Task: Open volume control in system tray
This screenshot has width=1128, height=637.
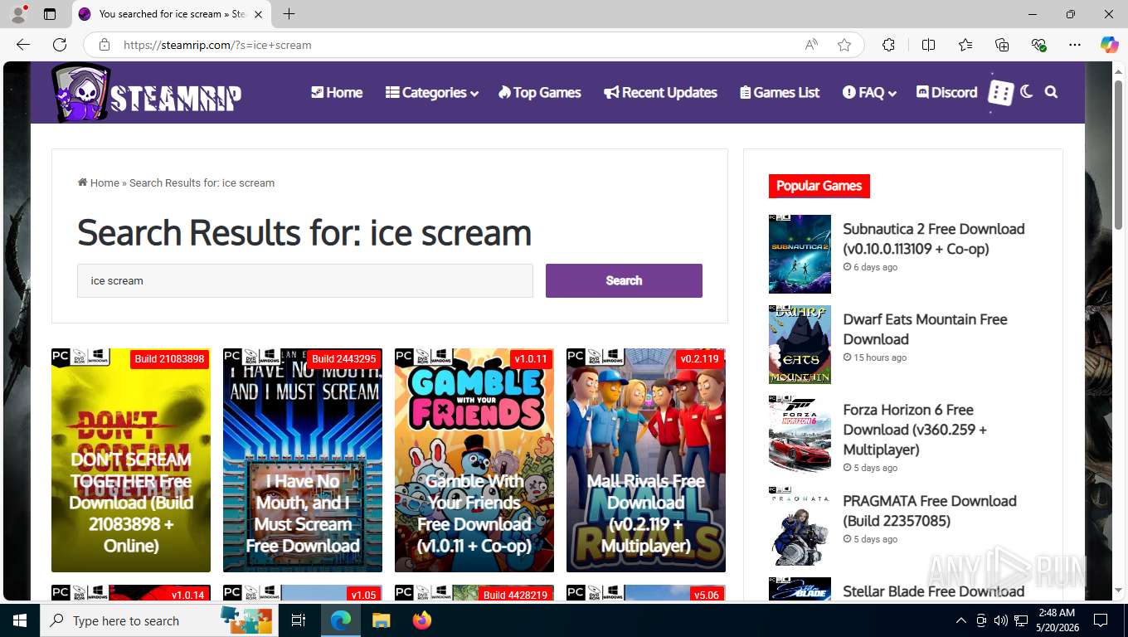Action: coord(1000,620)
